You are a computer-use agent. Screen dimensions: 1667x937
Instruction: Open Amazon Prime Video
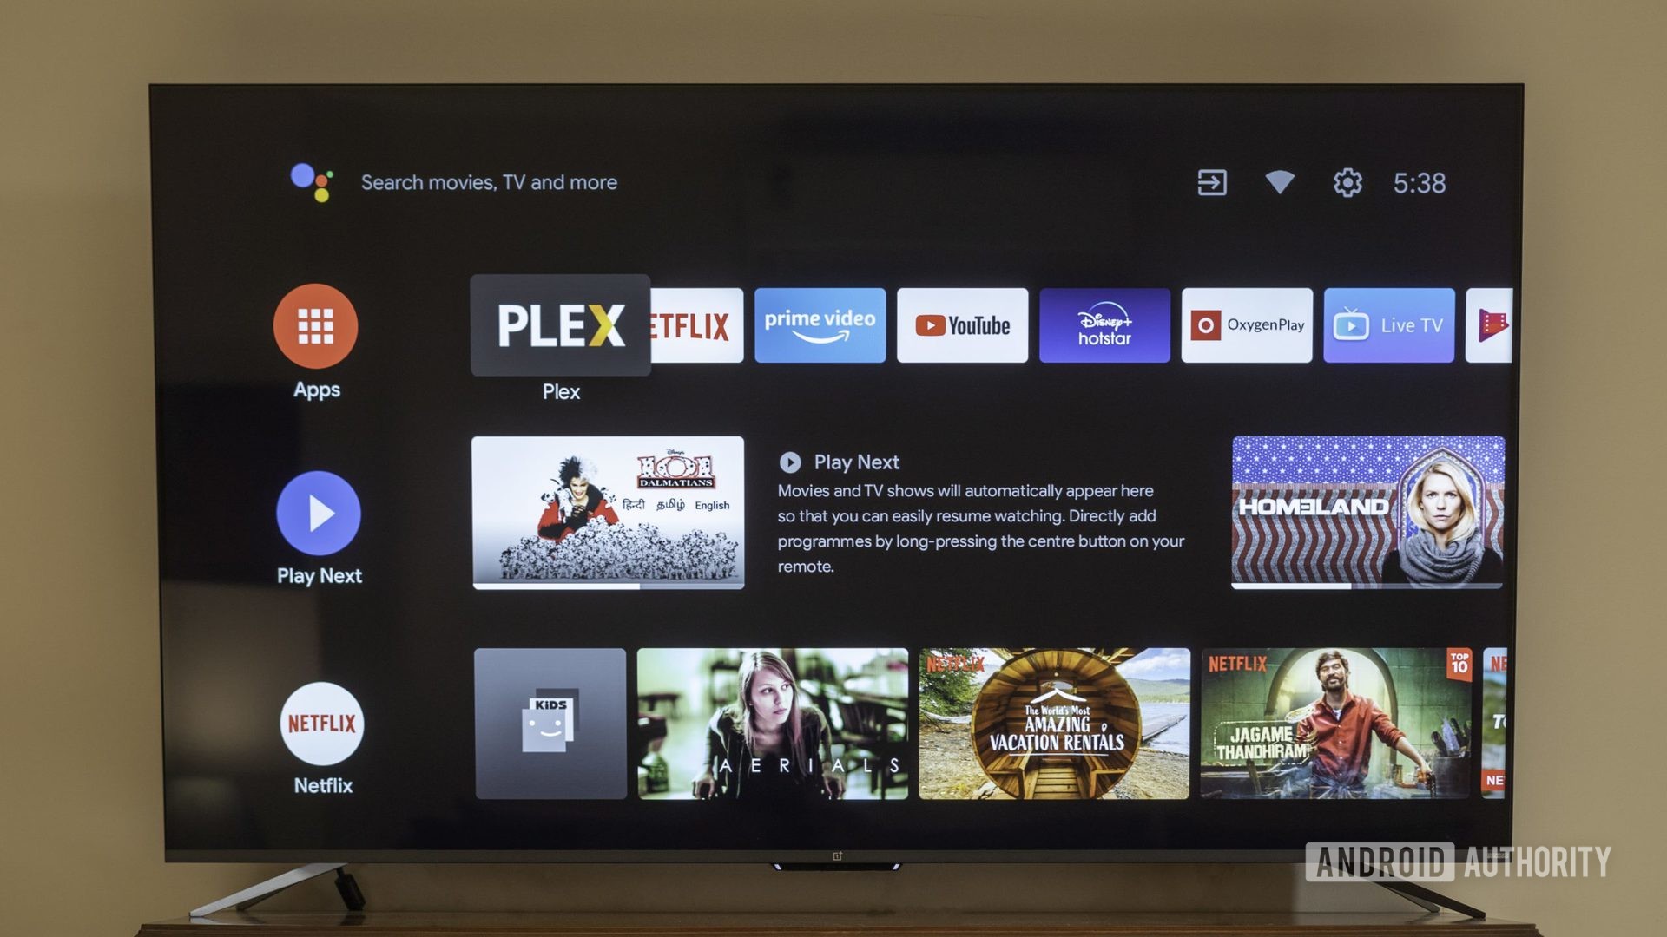(820, 324)
